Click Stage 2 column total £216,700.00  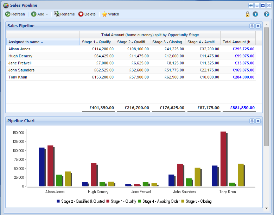137,108
